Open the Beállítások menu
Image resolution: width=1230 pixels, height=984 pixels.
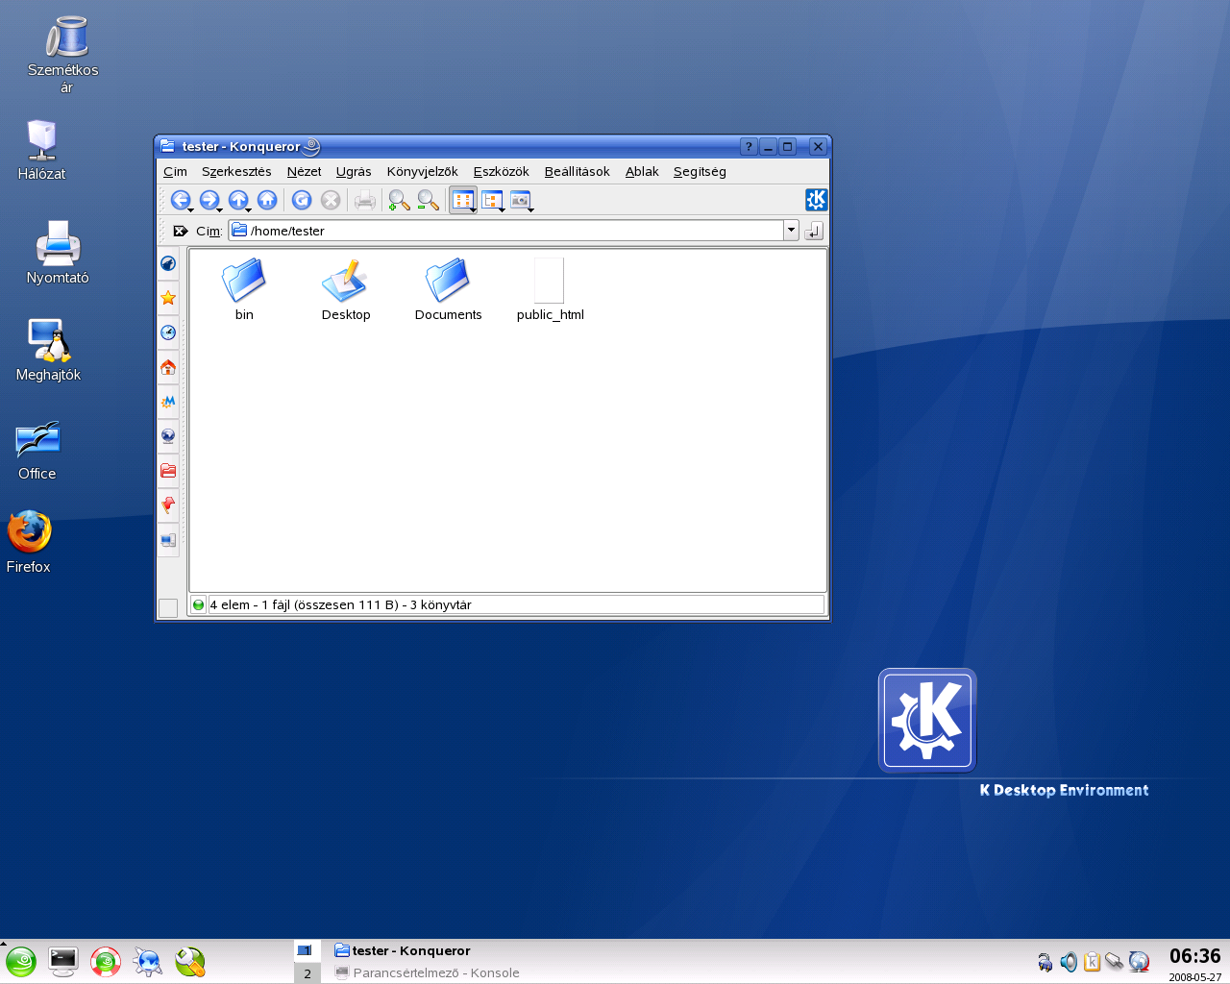tap(577, 172)
